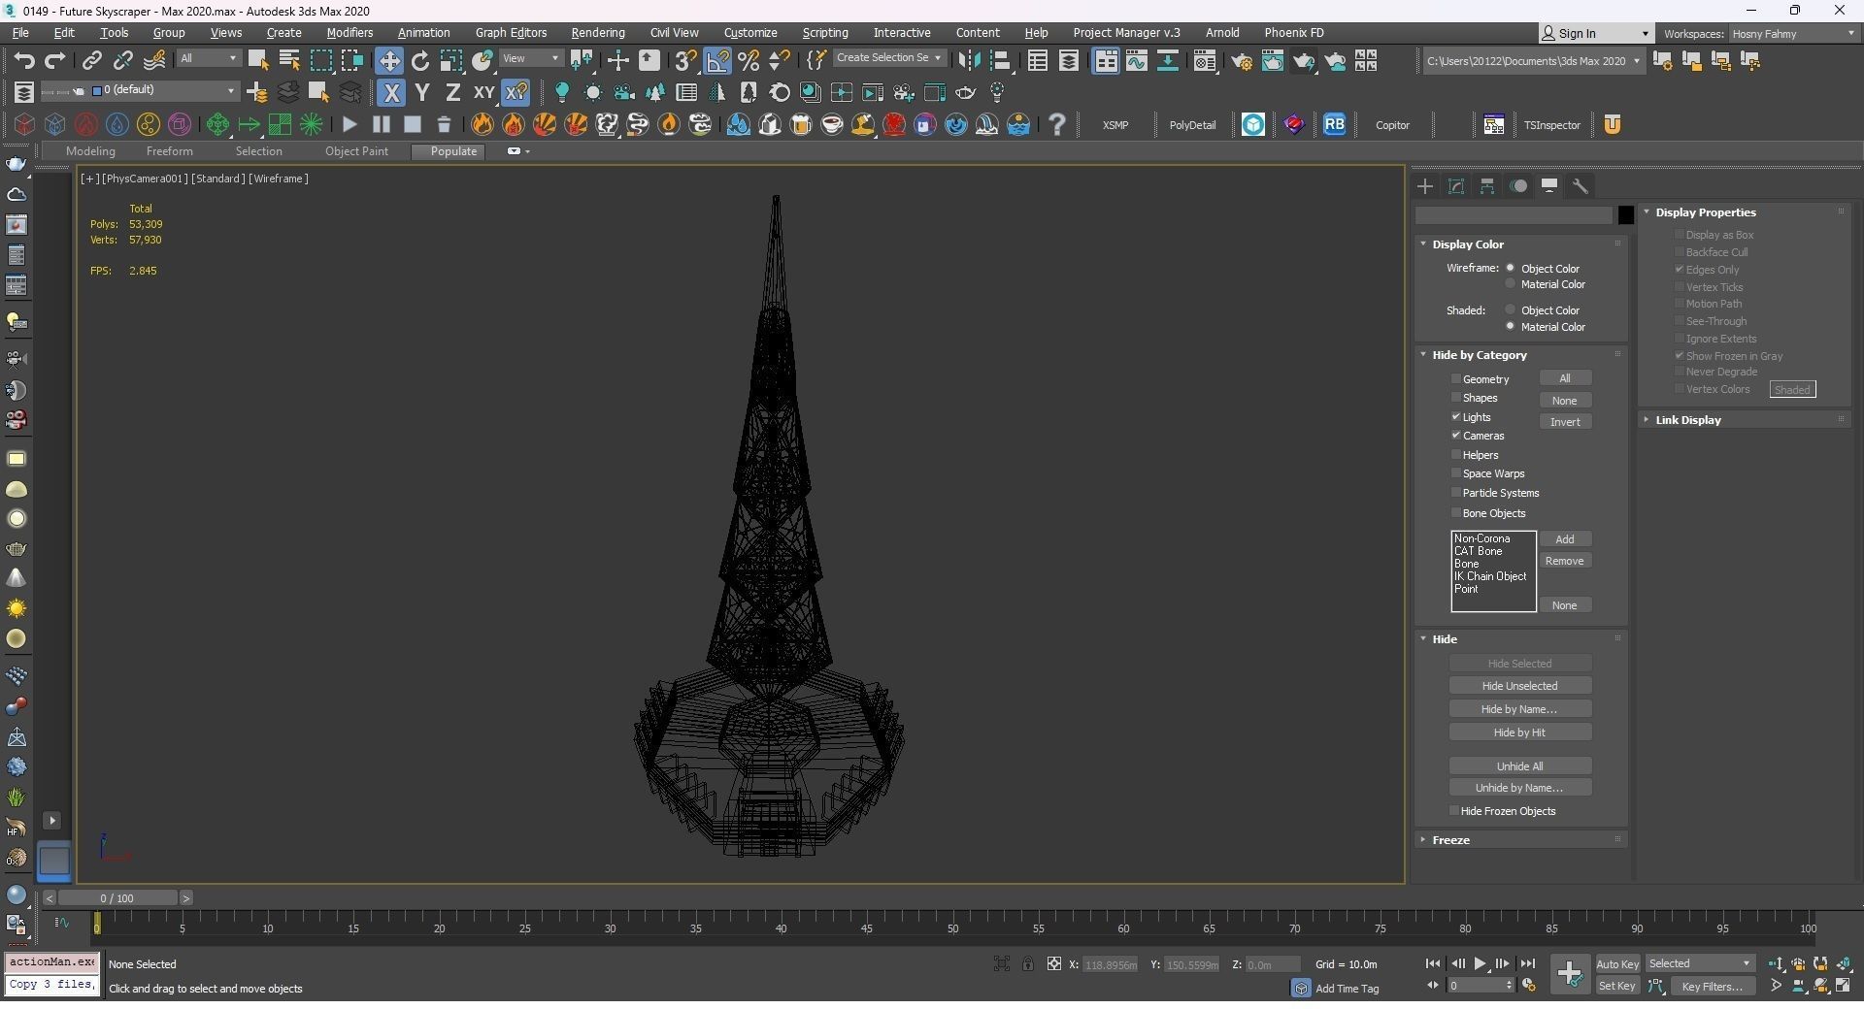Click the Select and Link chain icon
1864x1009 pixels.
tap(91, 60)
